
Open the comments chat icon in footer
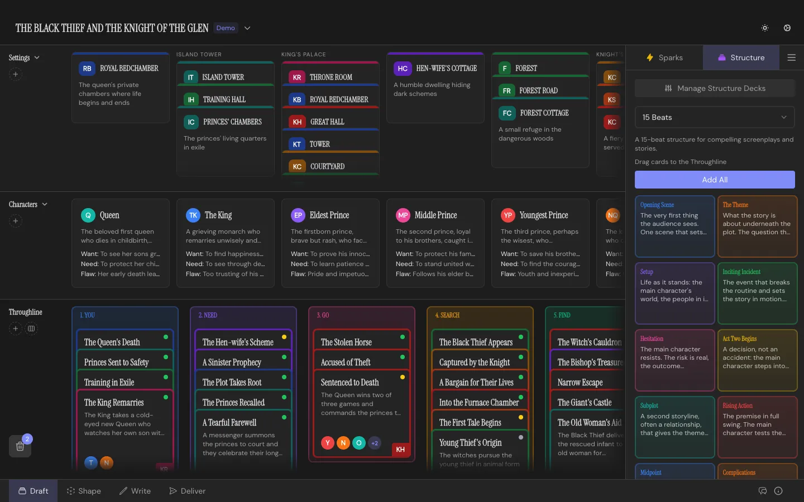point(763,491)
